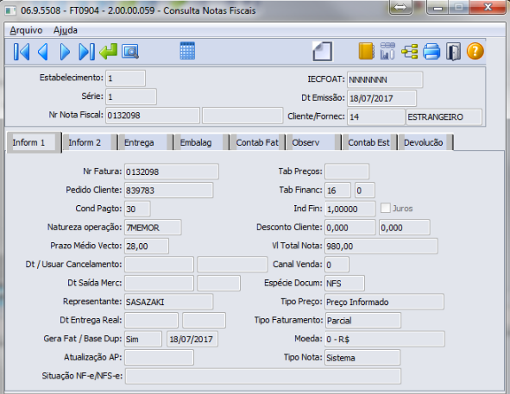510x394 pixels.
Task: Switch to the Inform 2 tab
Action: tap(90, 142)
